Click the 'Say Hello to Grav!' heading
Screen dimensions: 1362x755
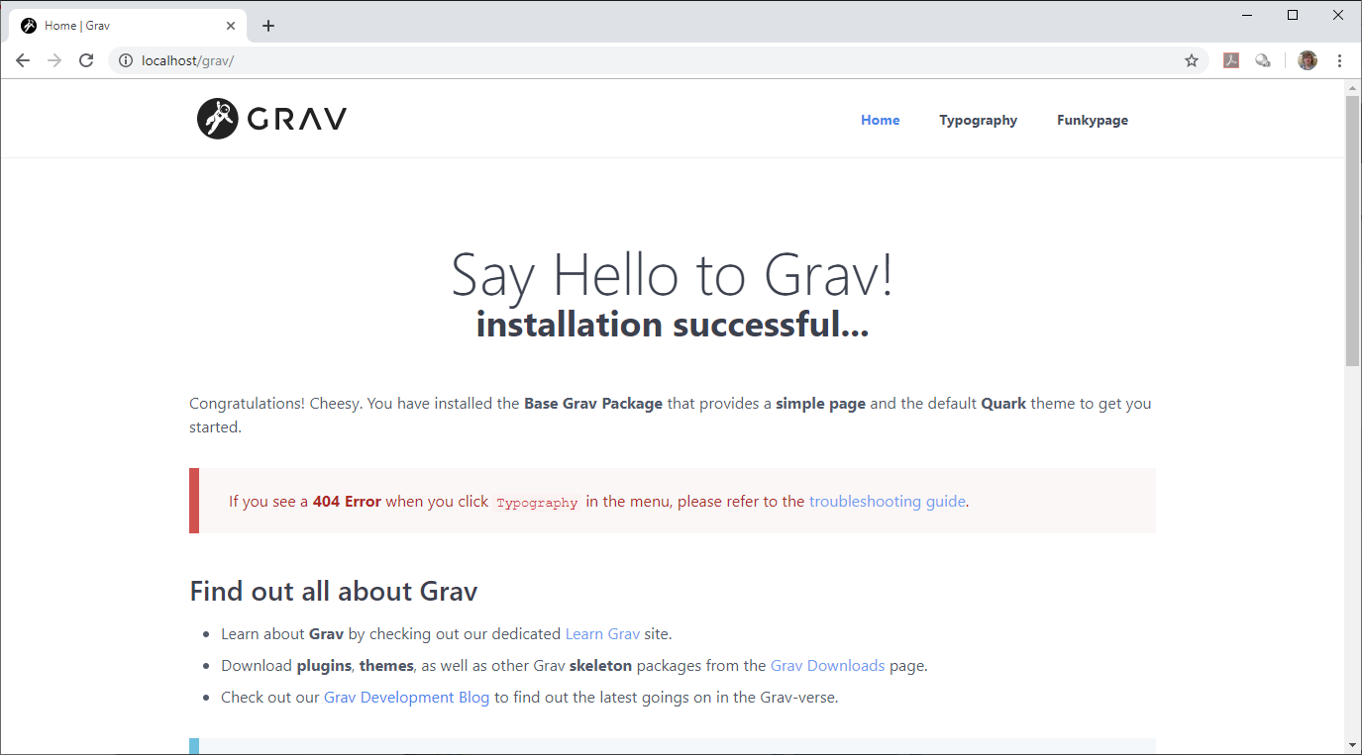672,274
